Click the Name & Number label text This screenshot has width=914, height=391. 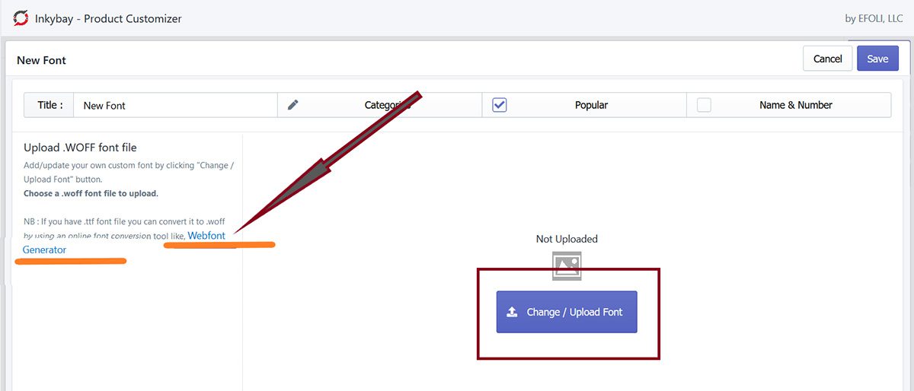(795, 105)
